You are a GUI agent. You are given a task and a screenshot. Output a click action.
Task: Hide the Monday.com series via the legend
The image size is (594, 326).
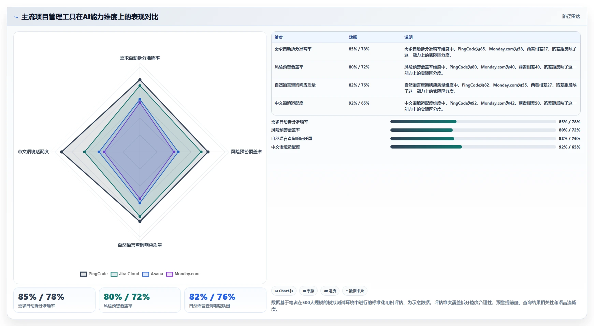(183, 274)
